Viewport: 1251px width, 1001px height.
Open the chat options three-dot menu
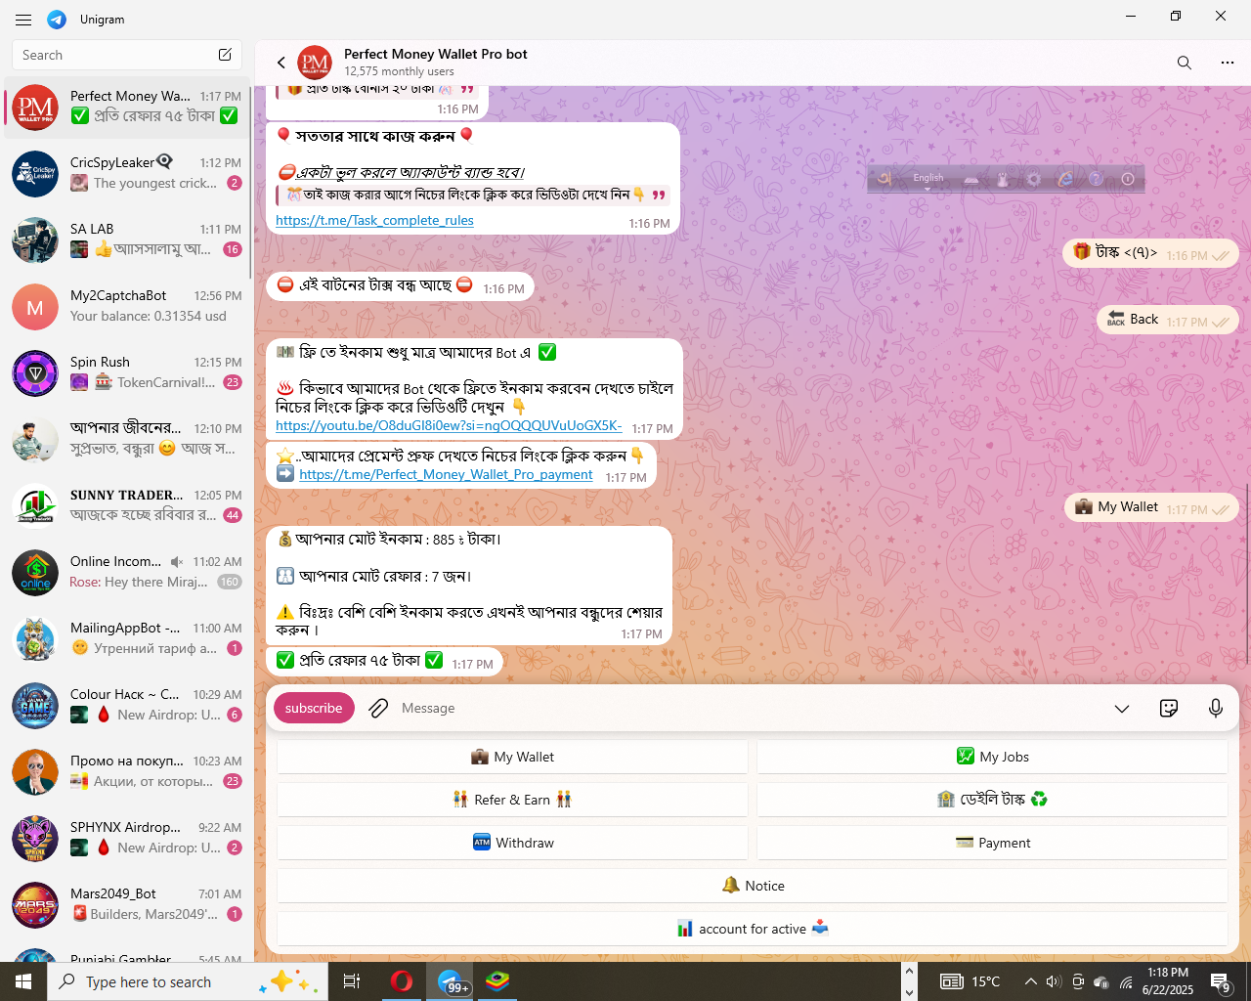click(1228, 63)
